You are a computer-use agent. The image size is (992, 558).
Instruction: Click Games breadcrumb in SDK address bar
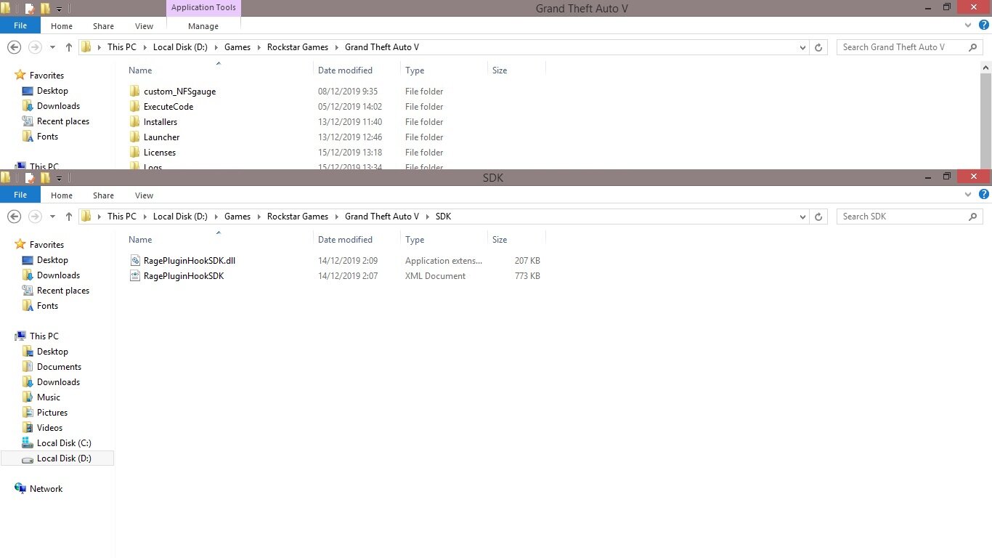tap(237, 217)
